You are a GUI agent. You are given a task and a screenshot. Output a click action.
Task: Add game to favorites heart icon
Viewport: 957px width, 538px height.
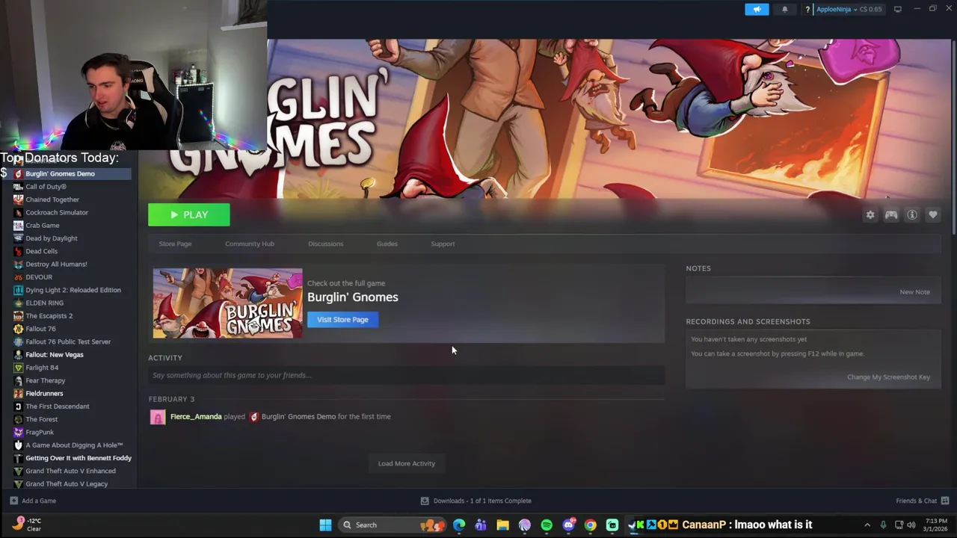[933, 215]
